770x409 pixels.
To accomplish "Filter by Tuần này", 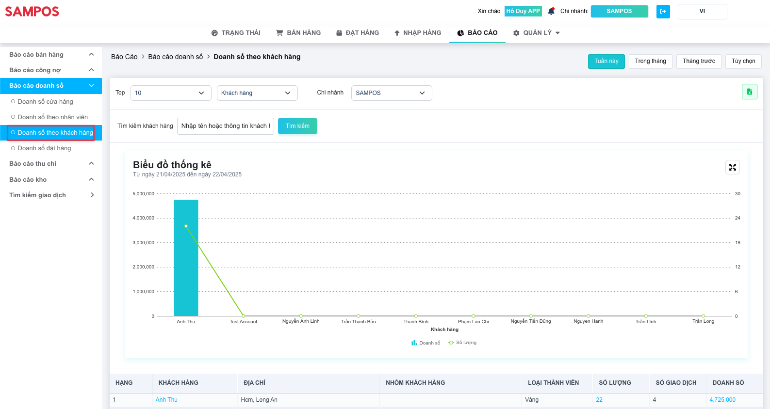I will tap(606, 61).
